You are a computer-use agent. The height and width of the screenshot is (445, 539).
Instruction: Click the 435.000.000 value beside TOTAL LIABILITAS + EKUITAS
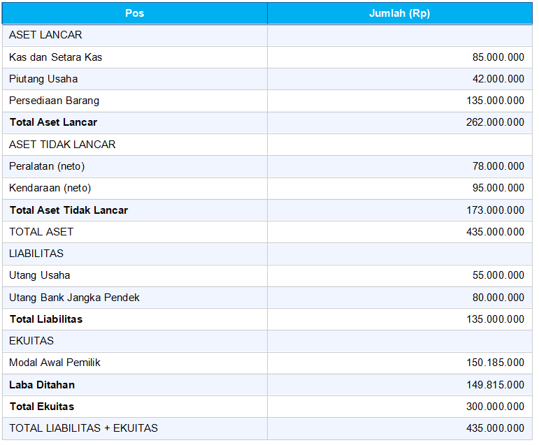pyautogui.click(x=496, y=428)
